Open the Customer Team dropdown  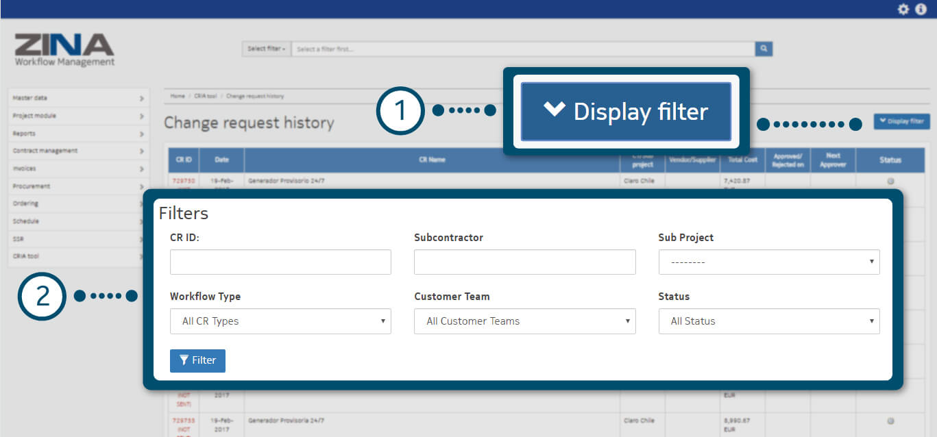[x=524, y=321]
